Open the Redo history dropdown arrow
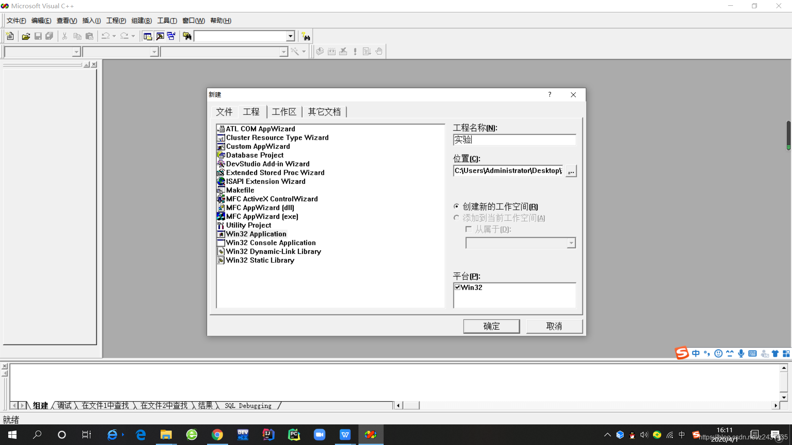Screen dimensions: 792x445 click(x=133, y=36)
